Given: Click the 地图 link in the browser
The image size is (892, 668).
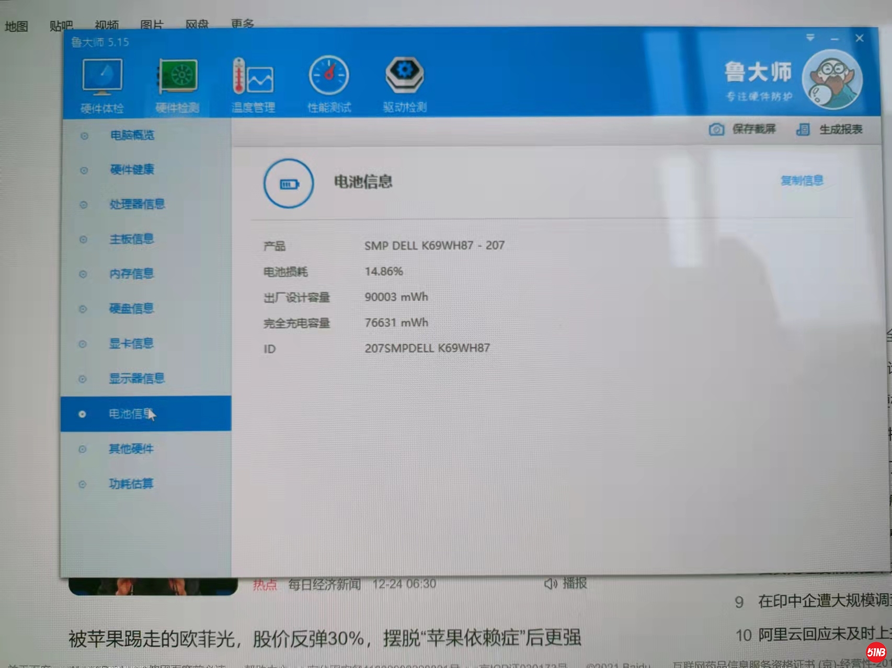Looking at the screenshot, I should pyautogui.click(x=16, y=26).
